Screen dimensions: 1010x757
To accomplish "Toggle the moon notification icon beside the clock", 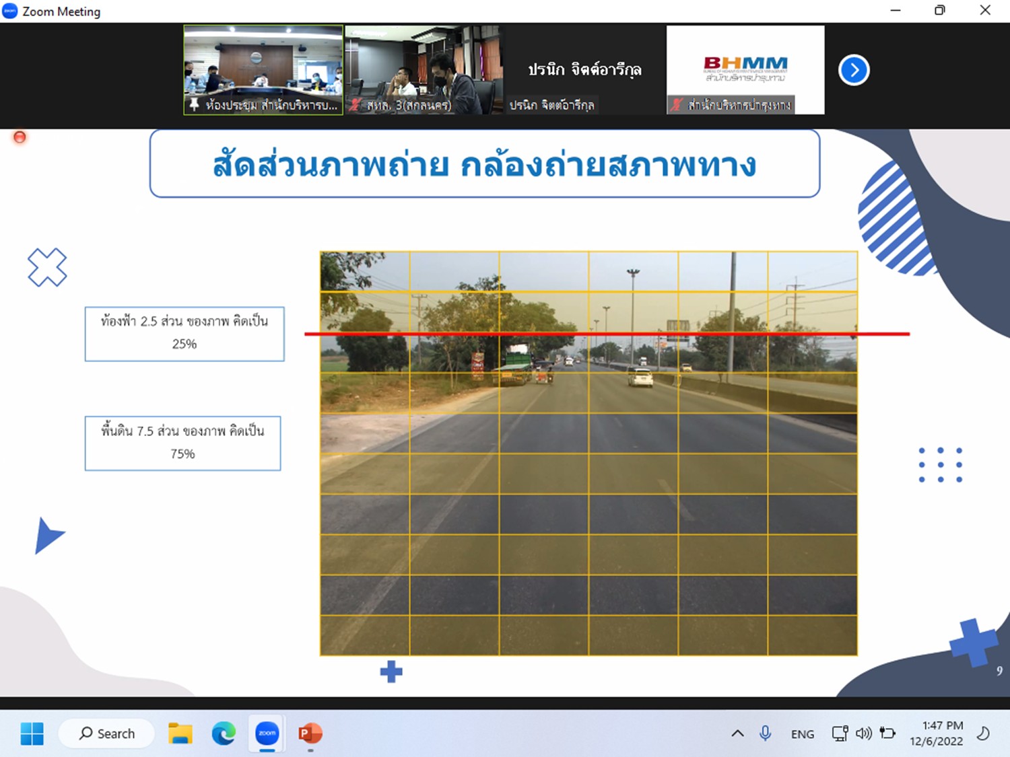I will coord(983,733).
